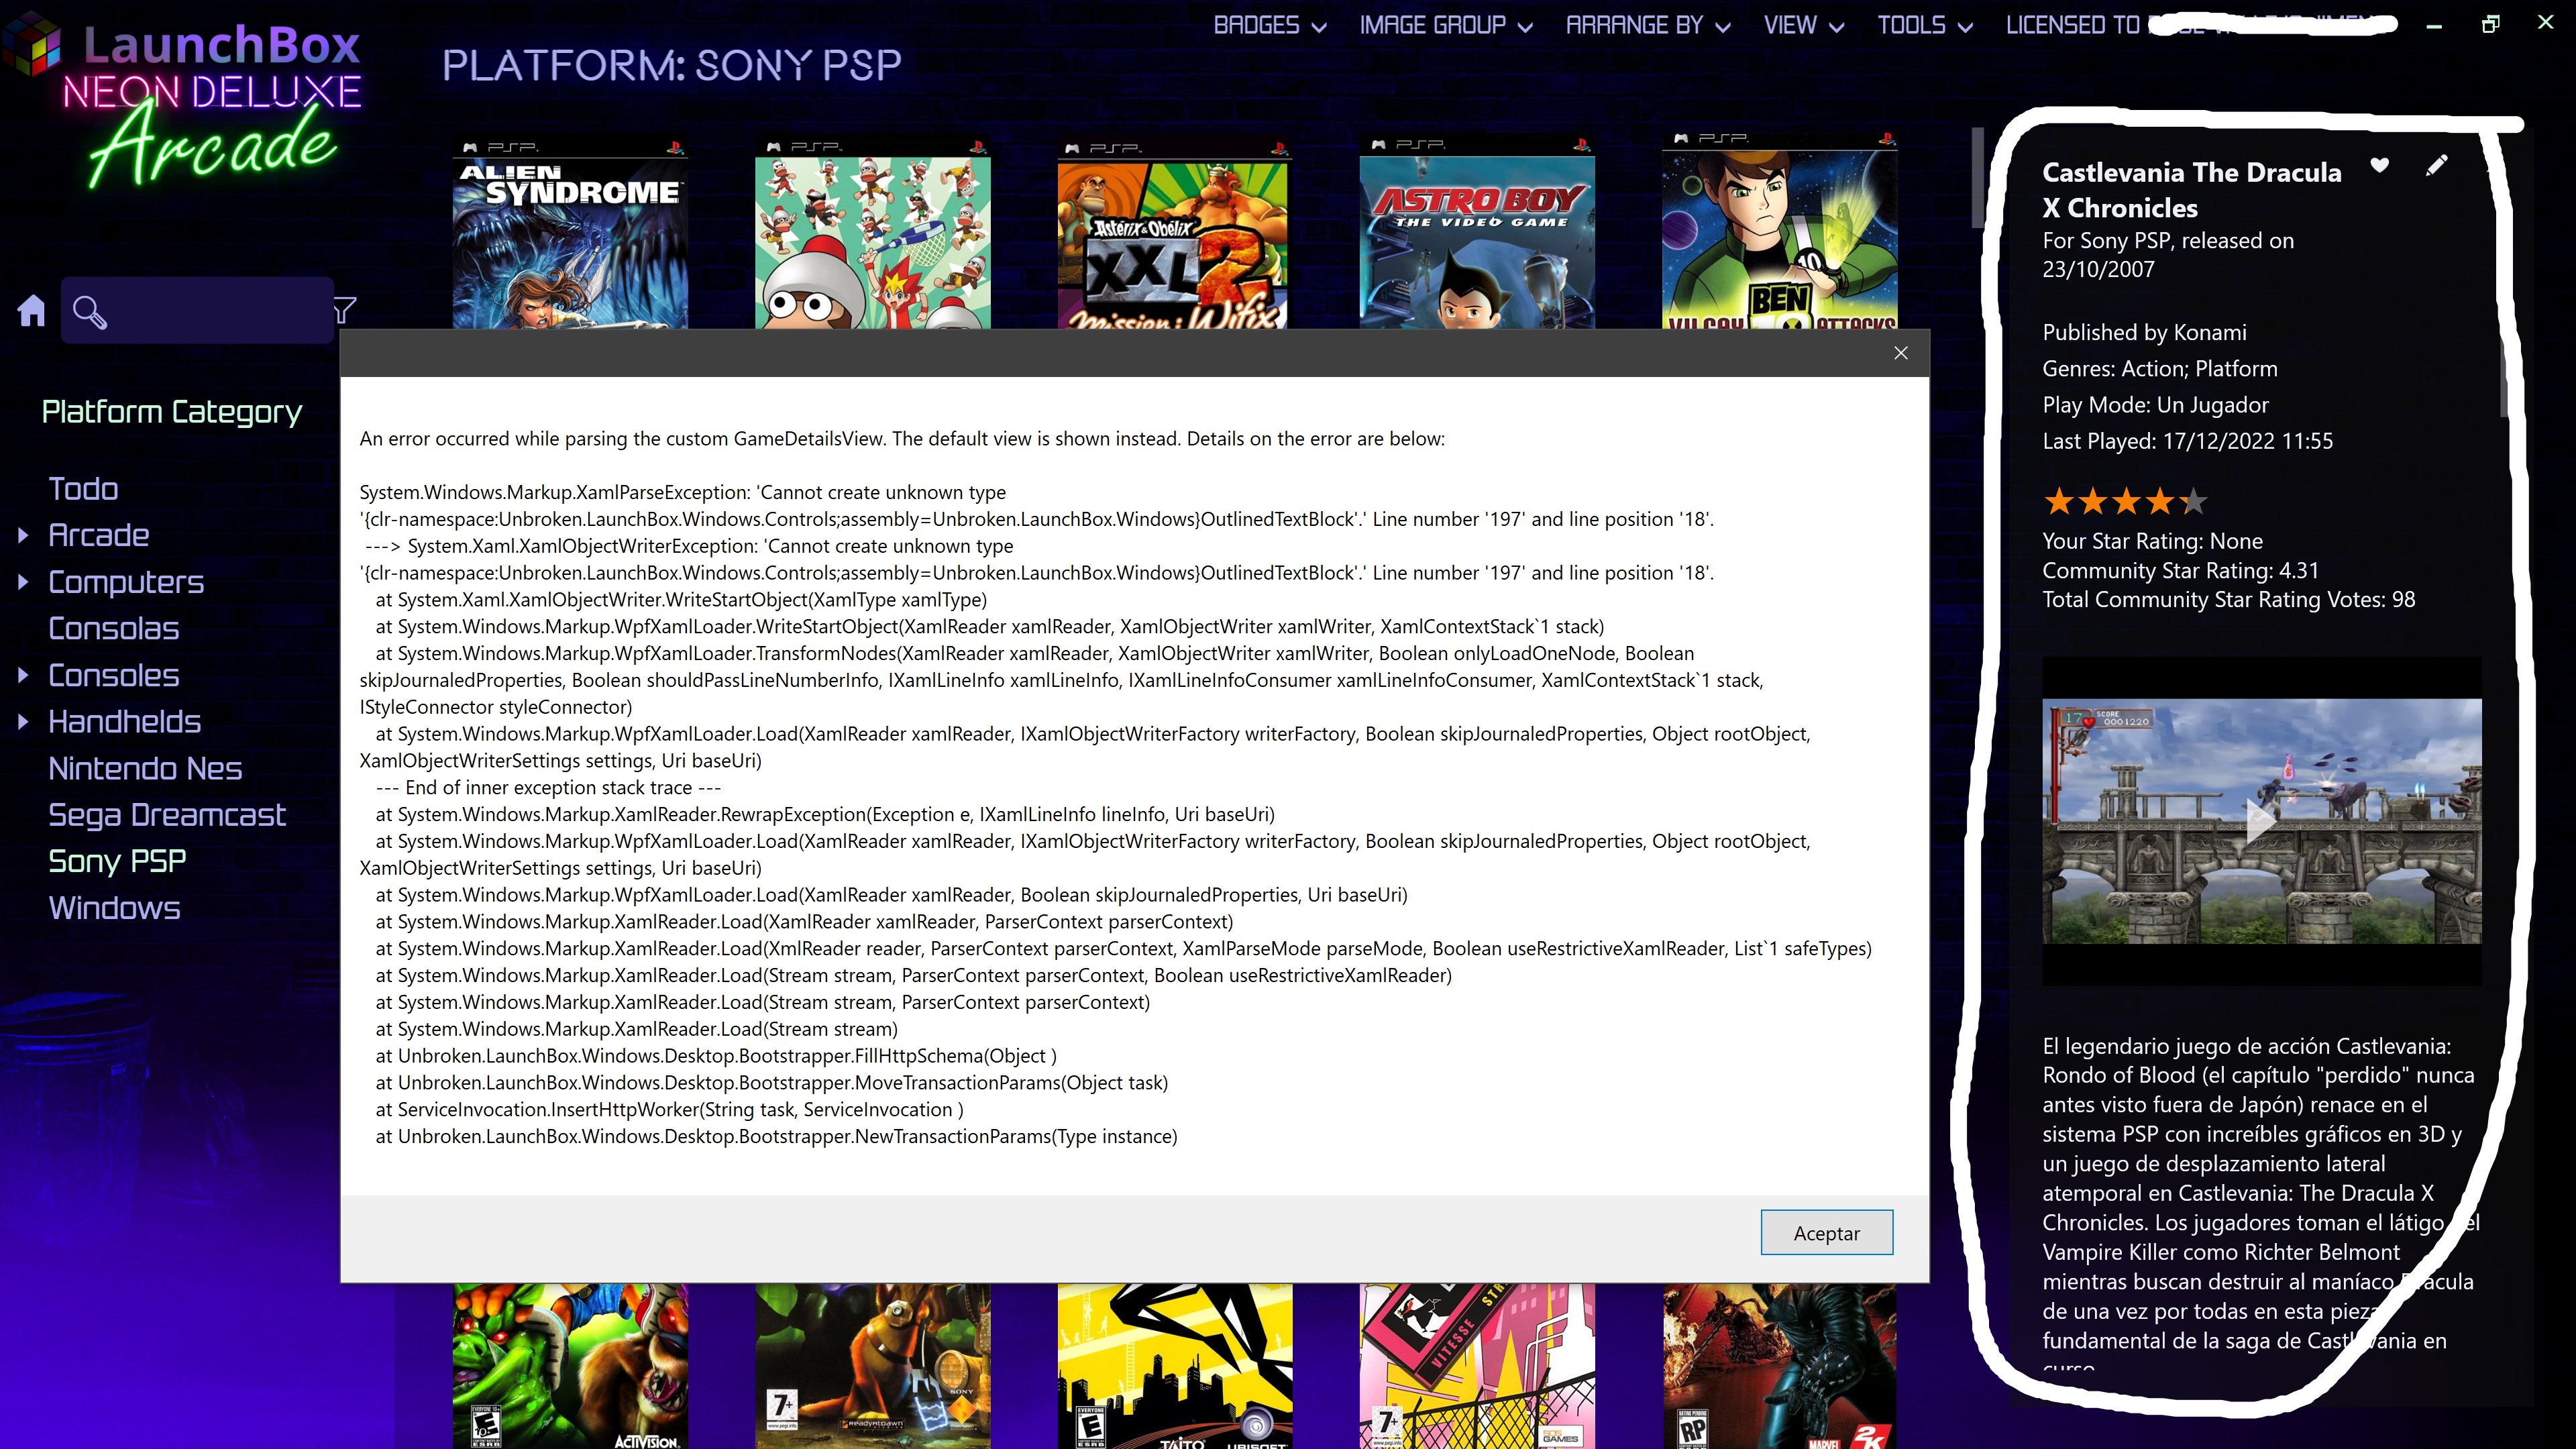This screenshot has height=1449, width=2576.
Task: Click the Aceptar button
Action: [1826, 1232]
